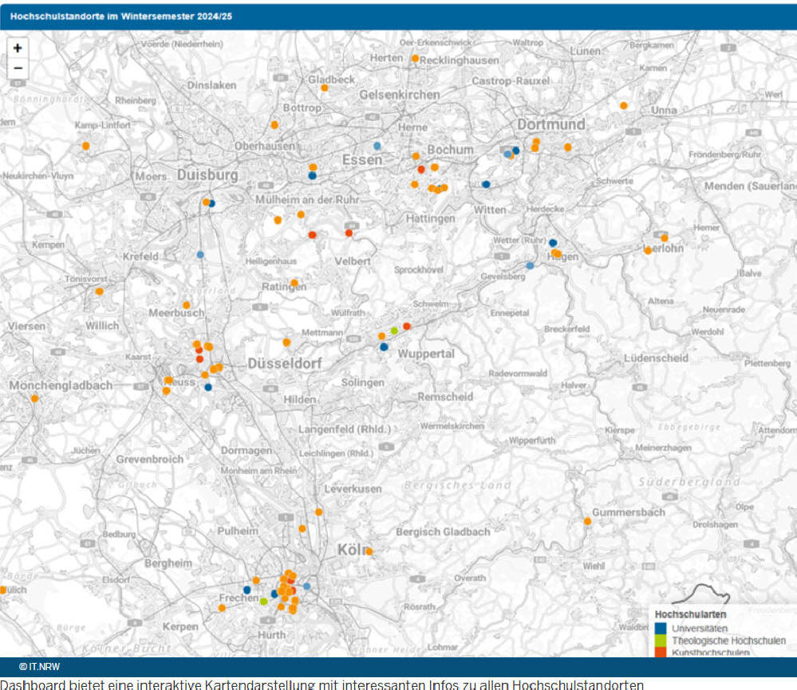The width and height of the screenshot is (797, 690).
Task: Select the red marker above Velbert
Action: coord(349,233)
